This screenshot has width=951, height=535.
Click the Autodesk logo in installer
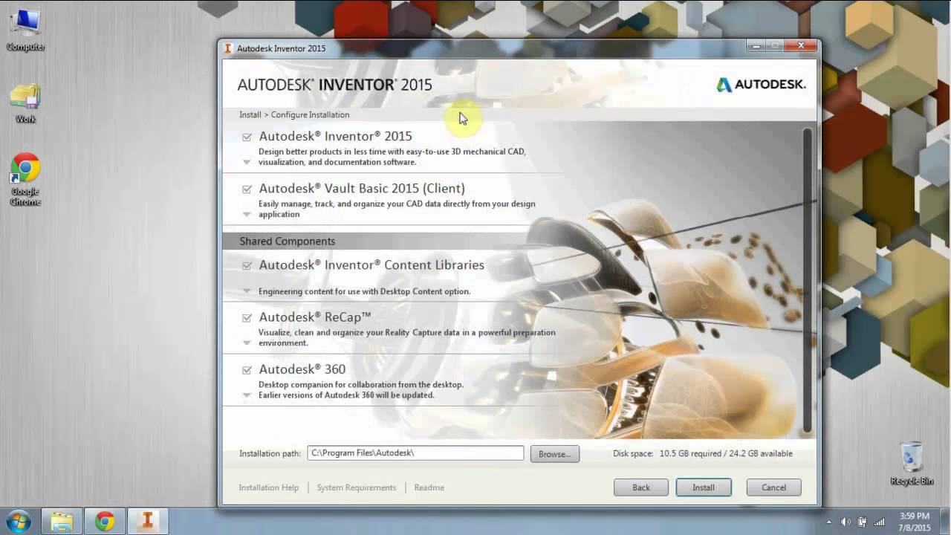click(x=761, y=85)
